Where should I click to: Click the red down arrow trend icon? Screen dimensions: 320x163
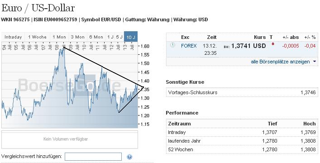273,44
